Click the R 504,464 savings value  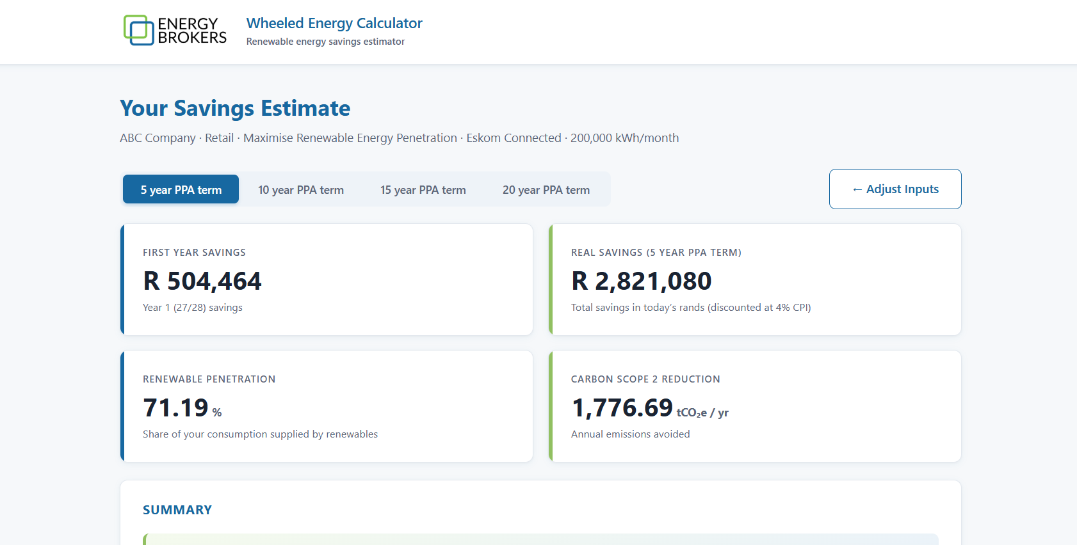pyautogui.click(x=202, y=281)
